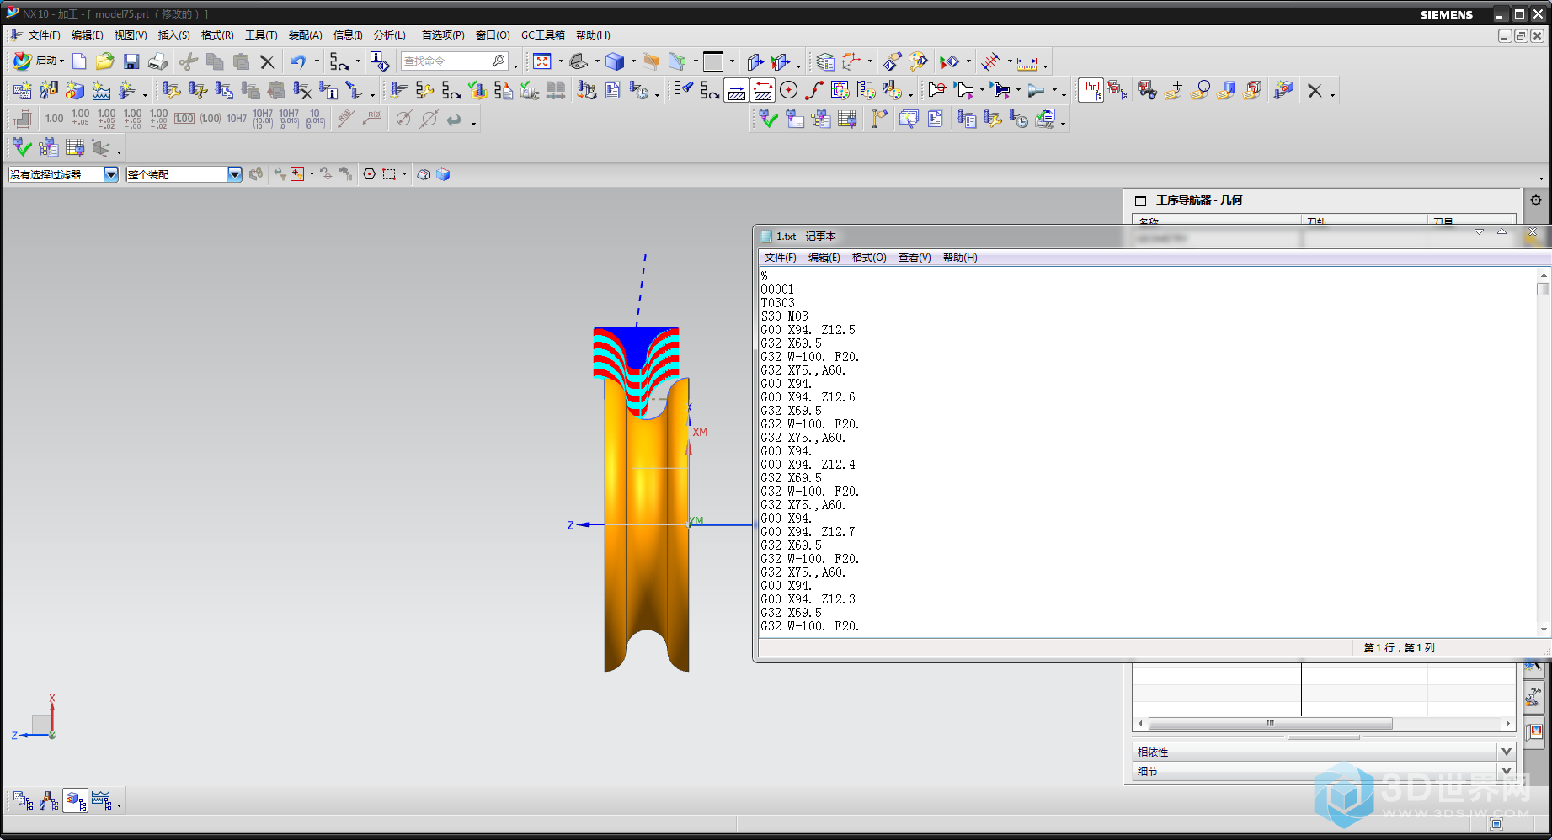Click the New file icon

79,61
